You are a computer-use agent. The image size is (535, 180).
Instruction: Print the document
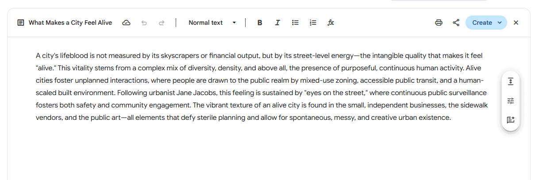[439, 23]
